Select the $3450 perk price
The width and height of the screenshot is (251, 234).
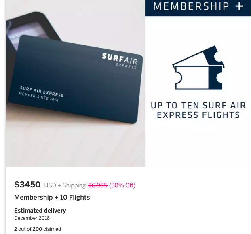pyautogui.click(x=27, y=185)
